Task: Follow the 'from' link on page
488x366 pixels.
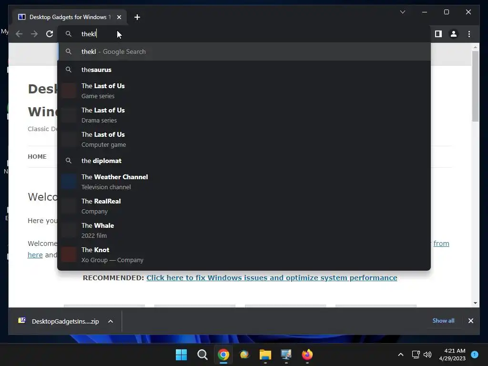Action: pos(441,244)
